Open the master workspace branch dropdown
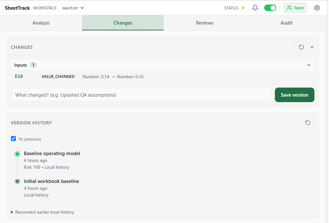This screenshot has width=329, height=223. (73, 8)
